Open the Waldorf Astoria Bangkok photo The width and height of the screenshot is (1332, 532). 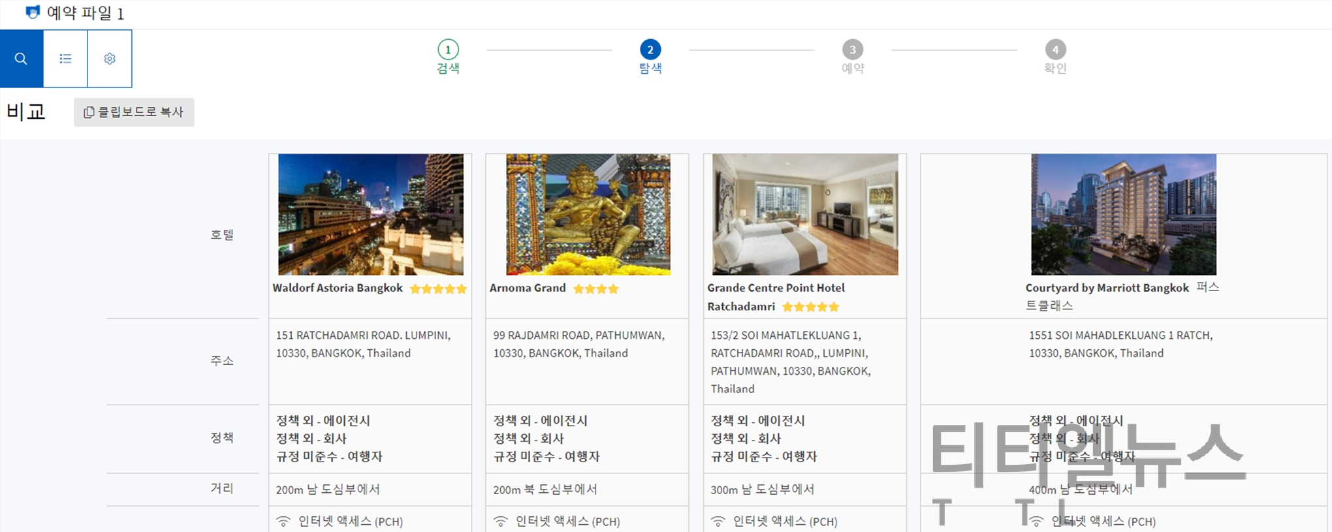(x=371, y=214)
